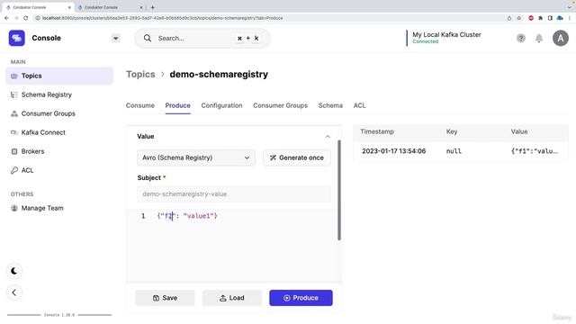This screenshot has height=324, width=576.
Task: Click the magic wand icon on Generate once
Action: (x=273, y=158)
